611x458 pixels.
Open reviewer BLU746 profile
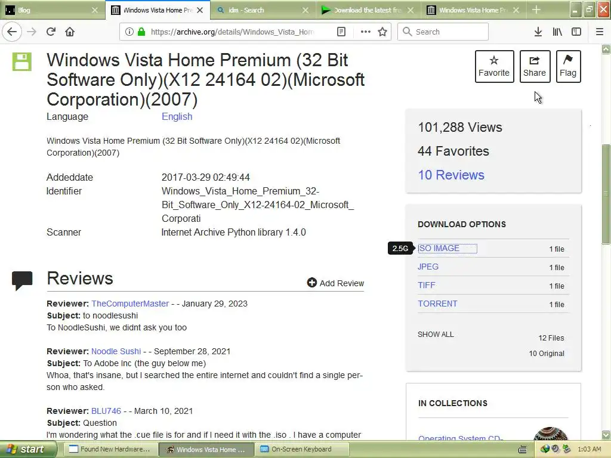point(106,411)
